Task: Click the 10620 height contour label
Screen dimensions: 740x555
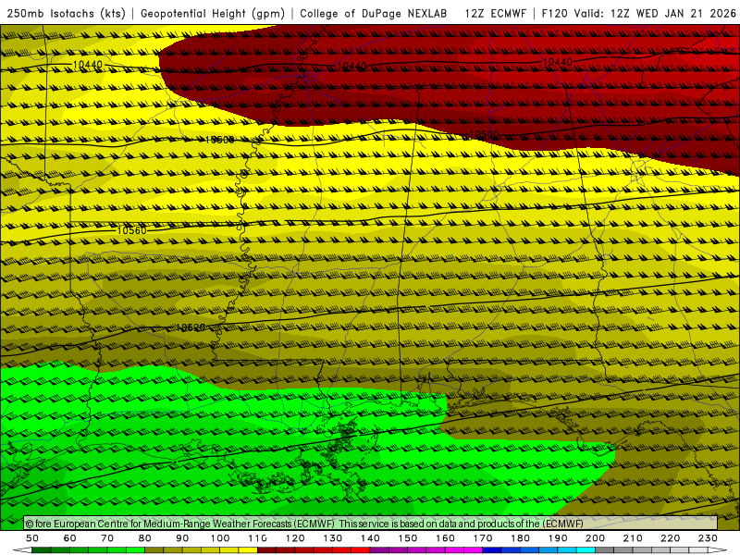Action: tap(191, 327)
